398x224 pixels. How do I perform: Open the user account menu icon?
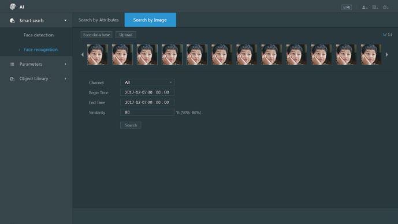click(x=364, y=7)
